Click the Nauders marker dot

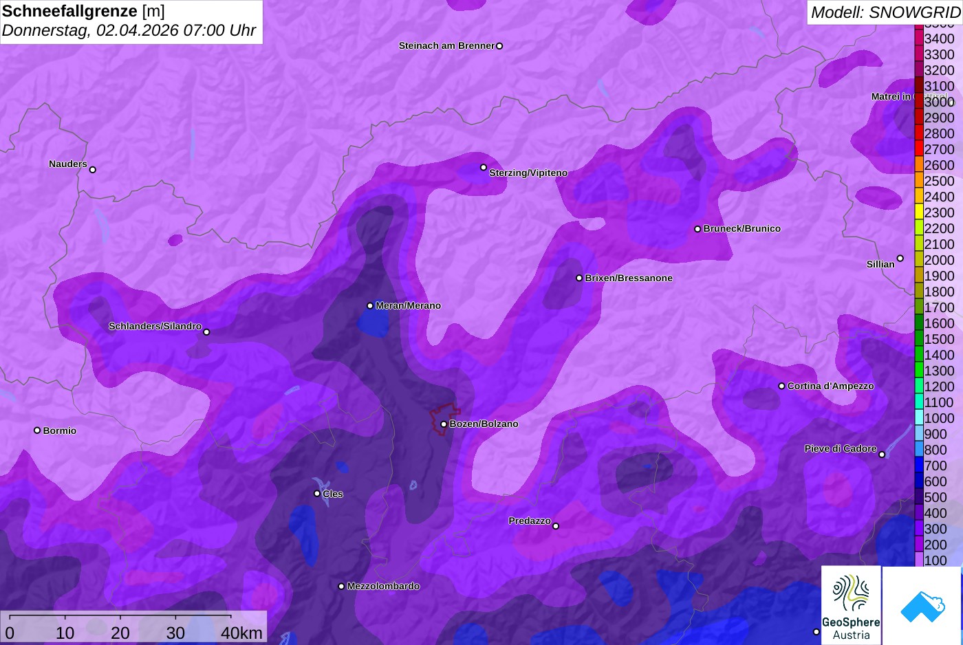click(93, 170)
